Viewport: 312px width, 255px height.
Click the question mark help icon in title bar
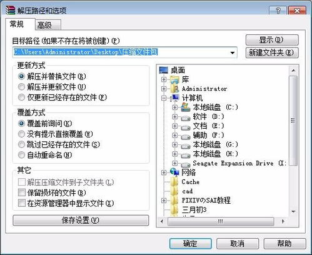point(278,11)
